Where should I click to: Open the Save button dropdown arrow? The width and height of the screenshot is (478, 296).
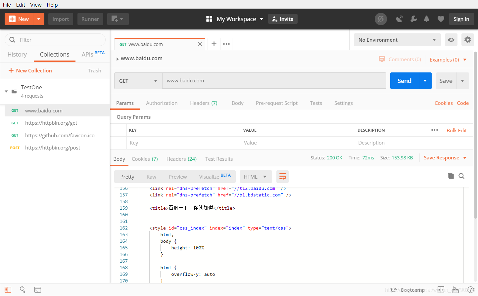click(462, 81)
